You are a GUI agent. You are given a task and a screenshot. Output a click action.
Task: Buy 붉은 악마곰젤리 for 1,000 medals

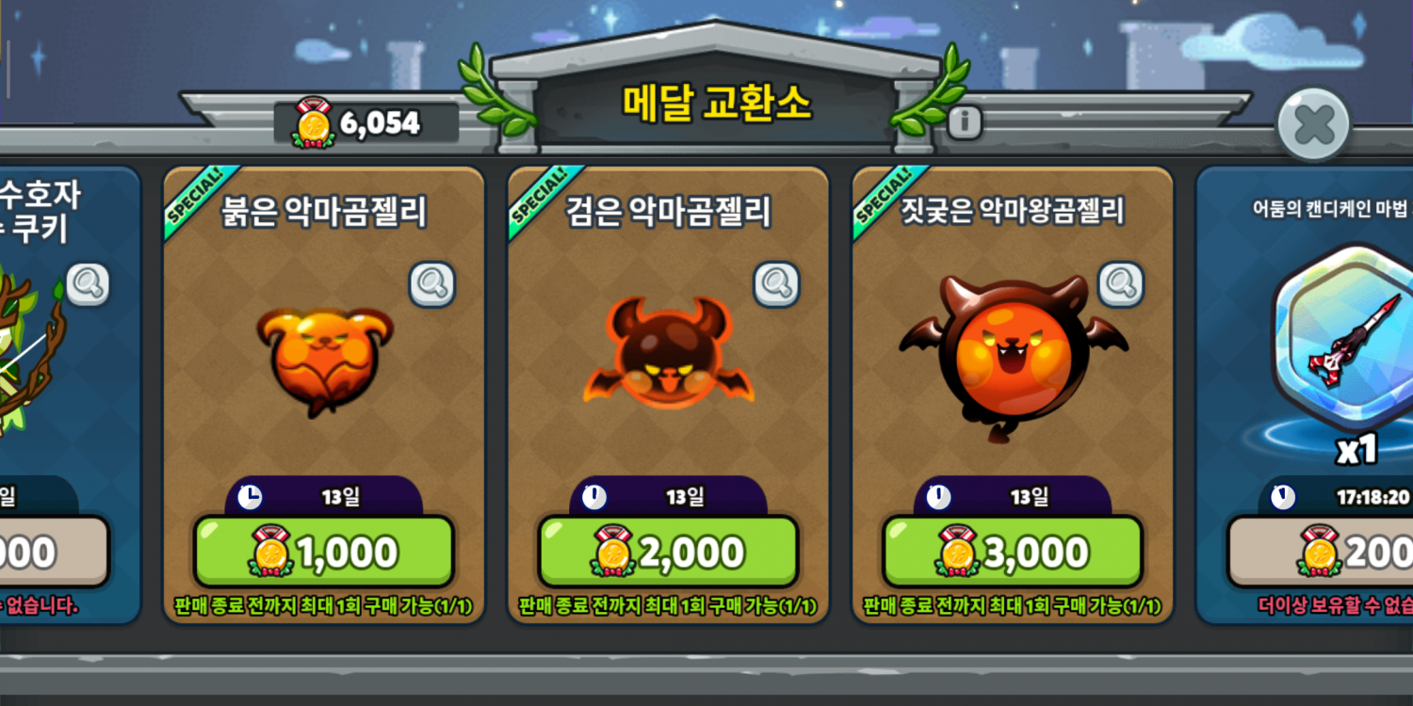tap(324, 553)
